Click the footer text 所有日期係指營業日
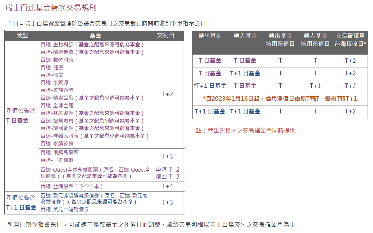The image size is (373, 233). tap(154, 224)
